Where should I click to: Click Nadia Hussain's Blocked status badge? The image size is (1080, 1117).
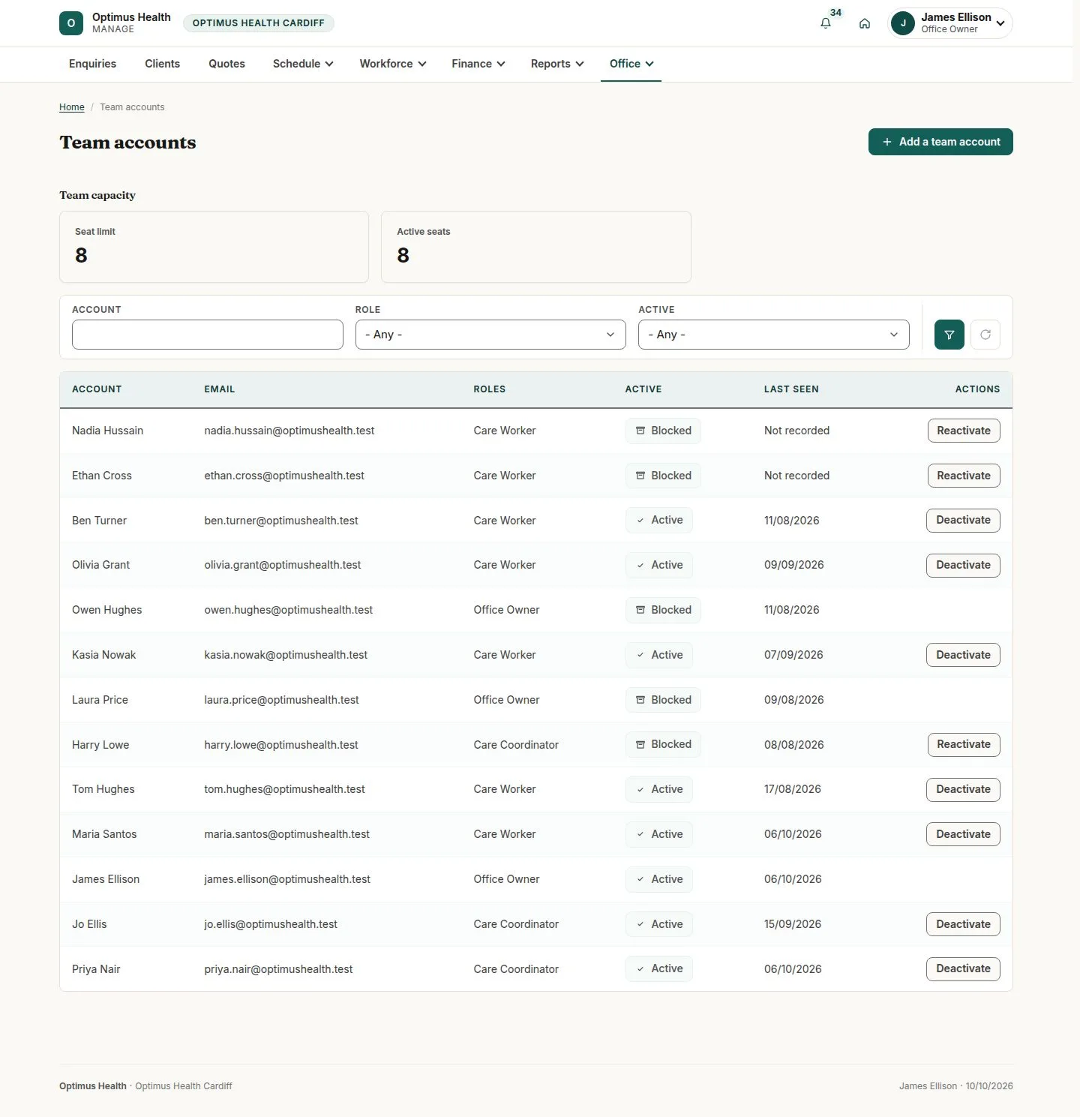coord(663,431)
